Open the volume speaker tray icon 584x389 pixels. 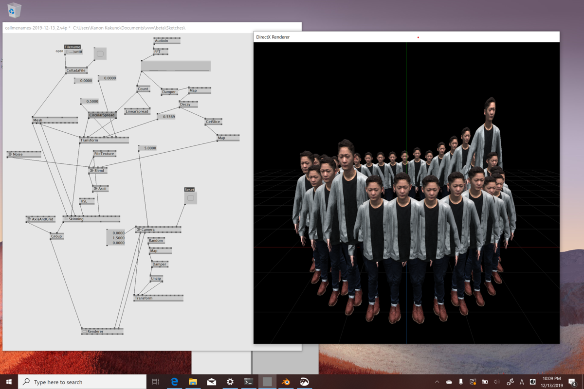point(496,382)
